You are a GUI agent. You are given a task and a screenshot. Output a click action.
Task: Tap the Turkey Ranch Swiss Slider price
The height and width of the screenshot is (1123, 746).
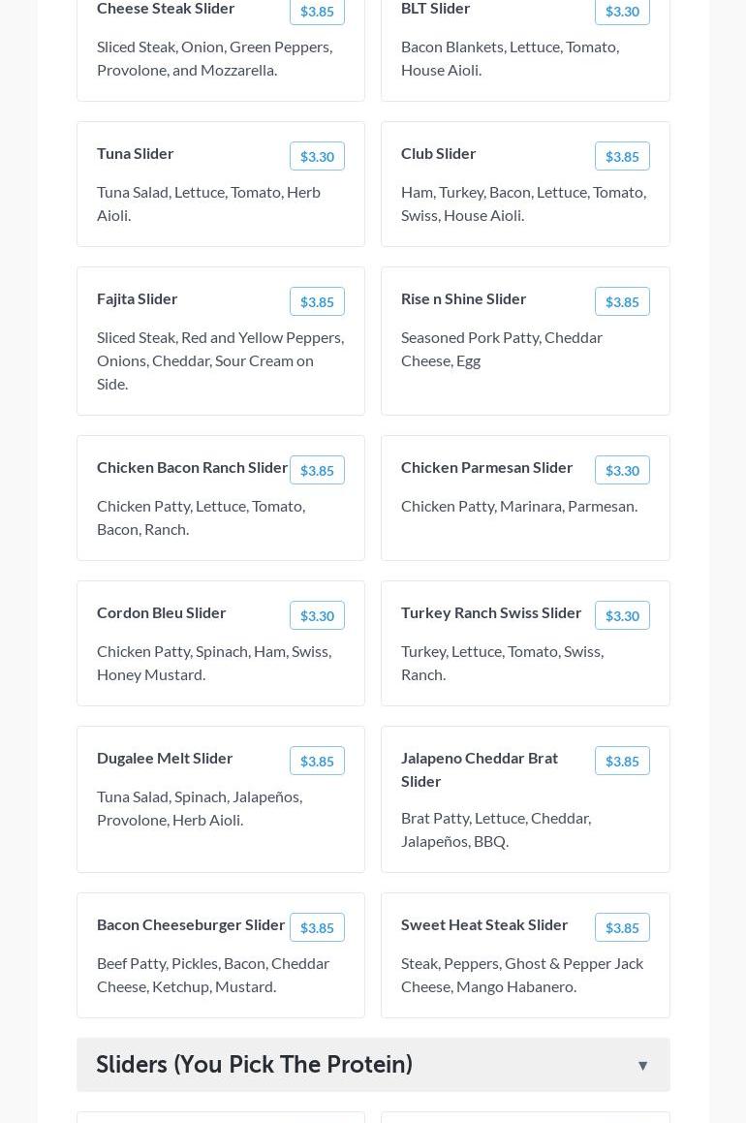click(x=622, y=615)
